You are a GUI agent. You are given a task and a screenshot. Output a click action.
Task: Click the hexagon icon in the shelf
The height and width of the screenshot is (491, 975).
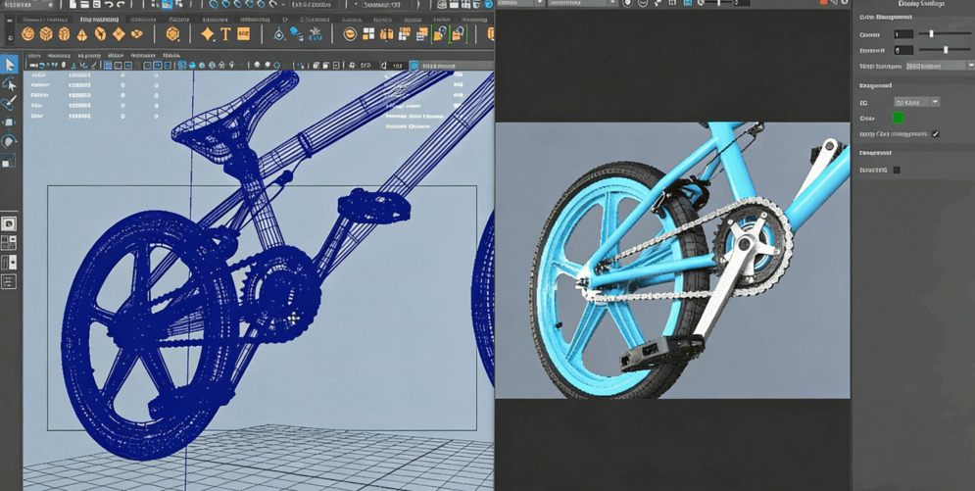[x=172, y=34]
